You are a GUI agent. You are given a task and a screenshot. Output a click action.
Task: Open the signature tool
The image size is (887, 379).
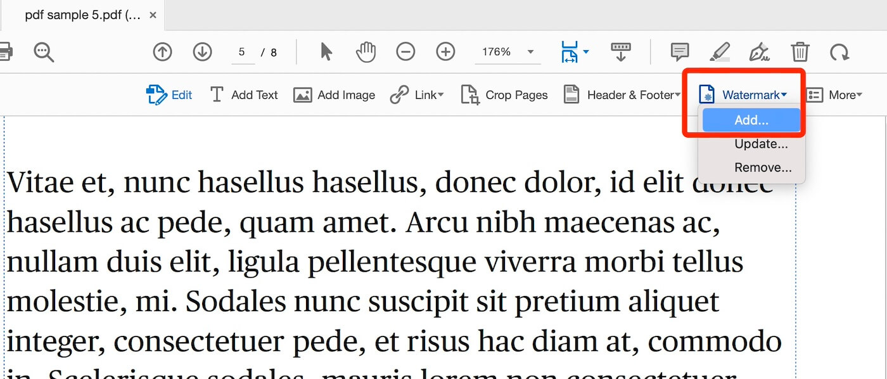pyautogui.click(x=760, y=52)
